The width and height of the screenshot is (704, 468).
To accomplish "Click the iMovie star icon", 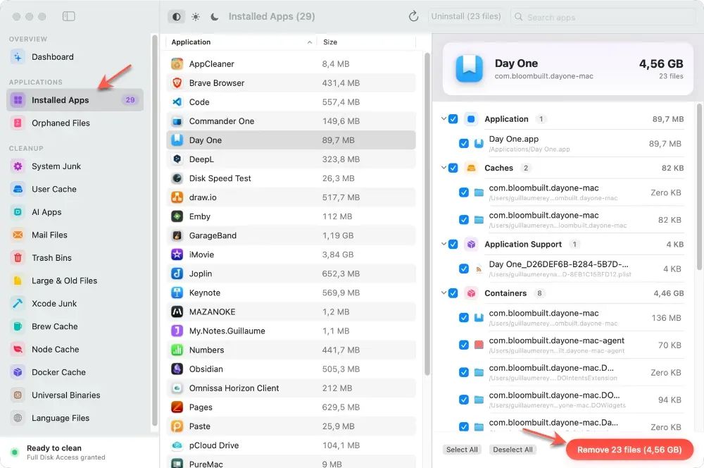I will pyautogui.click(x=177, y=254).
